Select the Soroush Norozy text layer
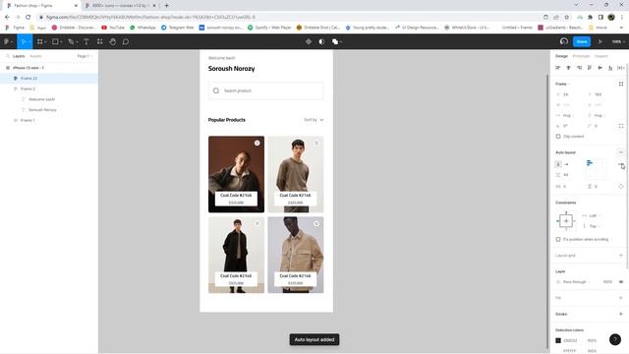Screen dimensions: 629x354 coord(42,109)
